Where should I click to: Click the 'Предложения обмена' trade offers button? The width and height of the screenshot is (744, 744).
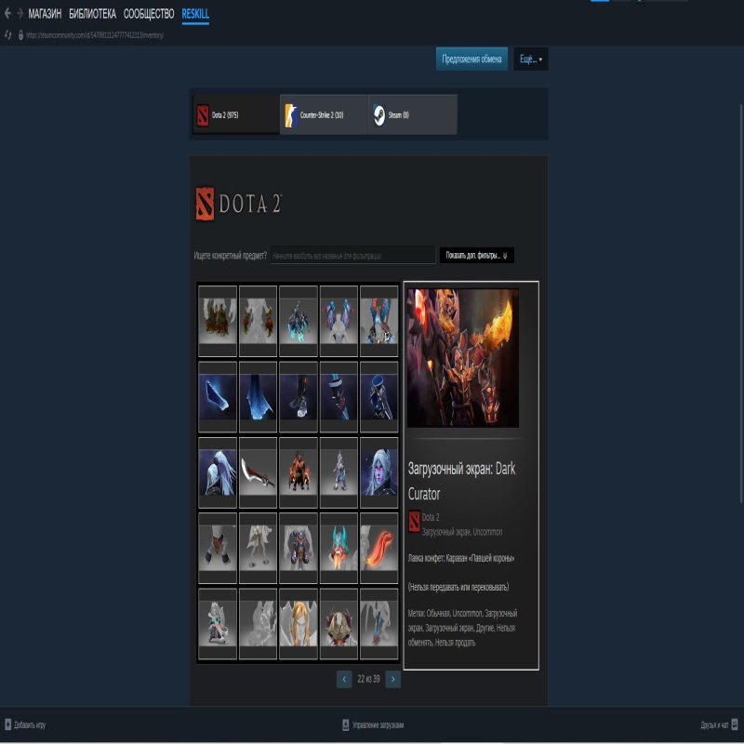coord(472,59)
